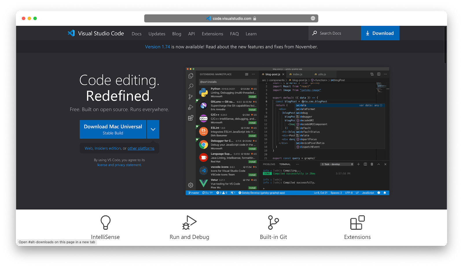Screen dimensions: 463x267
Task: Click the Run and Debug bug icon
Action: click(189, 222)
